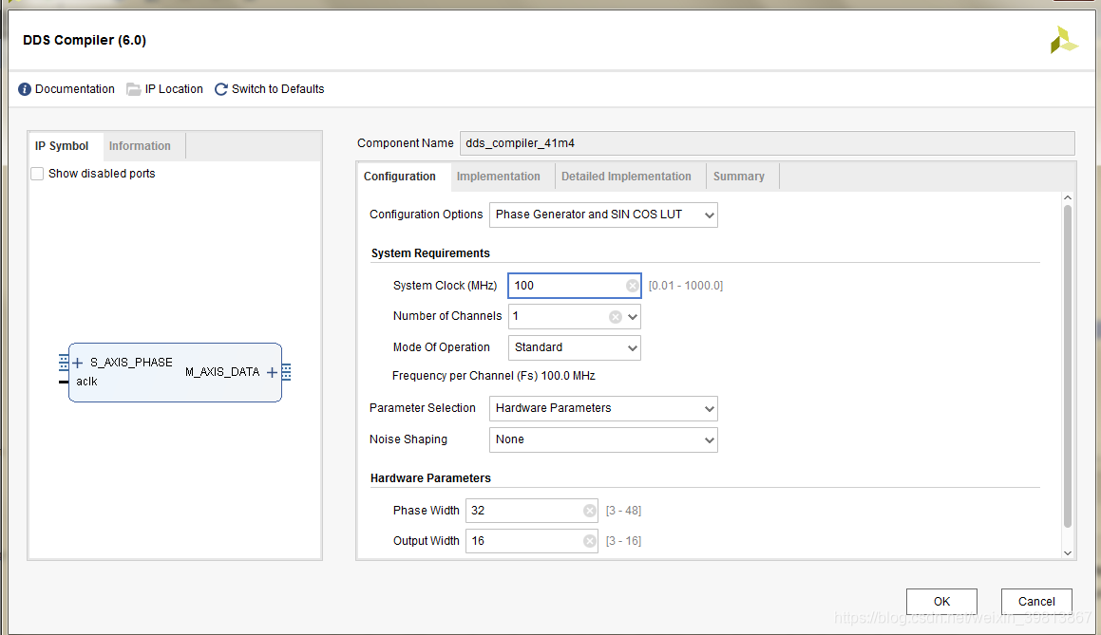Click the Cancel button
The height and width of the screenshot is (635, 1101).
click(x=1036, y=602)
